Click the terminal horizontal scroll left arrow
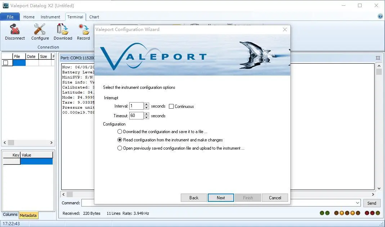The height and width of the screenshot is (227, 385). [64, 194]
